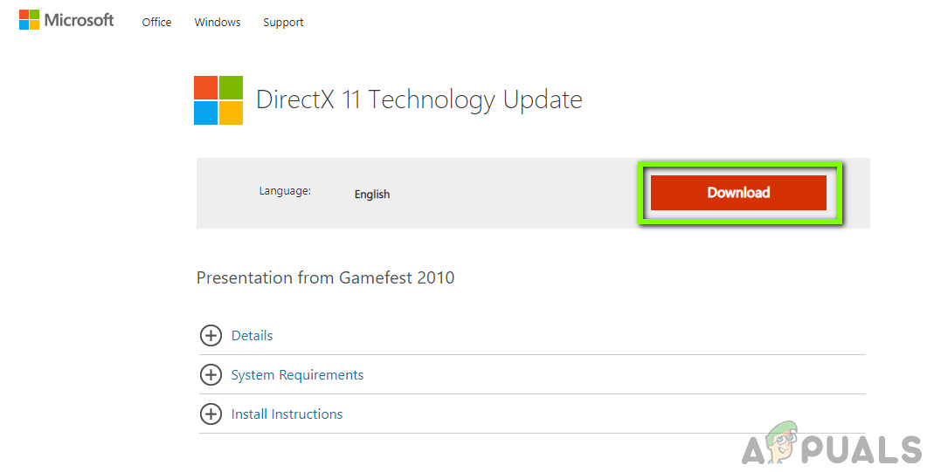Click the Microsoft four-square logo in header
This screenshot has height=472, width=927.
click(29, 20)
